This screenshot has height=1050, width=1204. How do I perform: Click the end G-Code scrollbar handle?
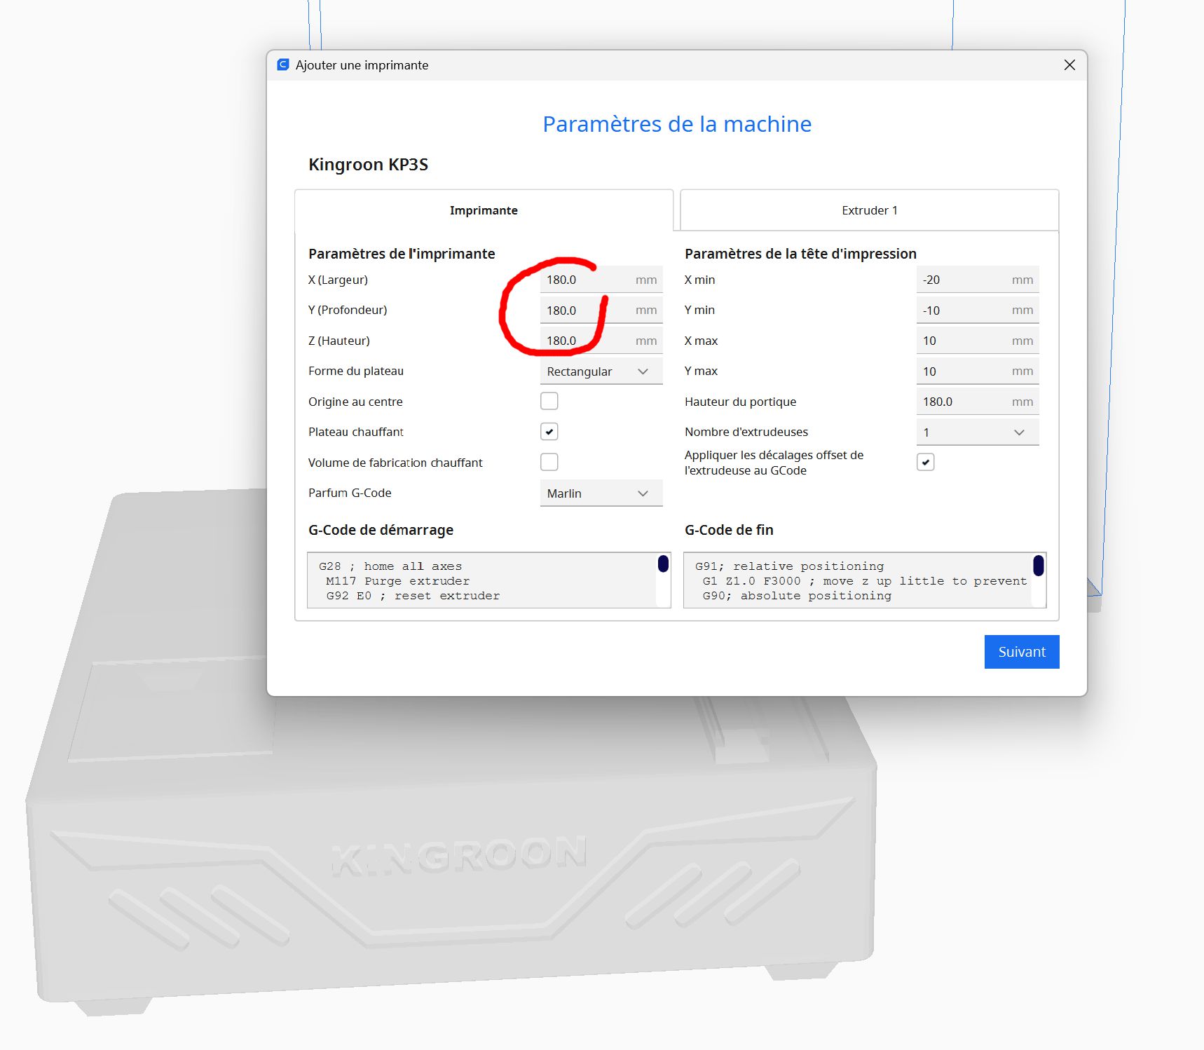1039,565
